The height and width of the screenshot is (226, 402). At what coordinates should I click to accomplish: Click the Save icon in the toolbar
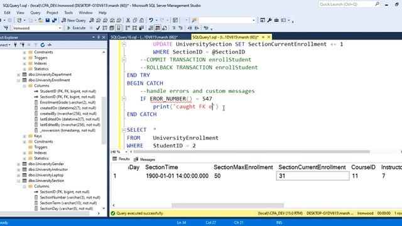click(x=48, y=20)
